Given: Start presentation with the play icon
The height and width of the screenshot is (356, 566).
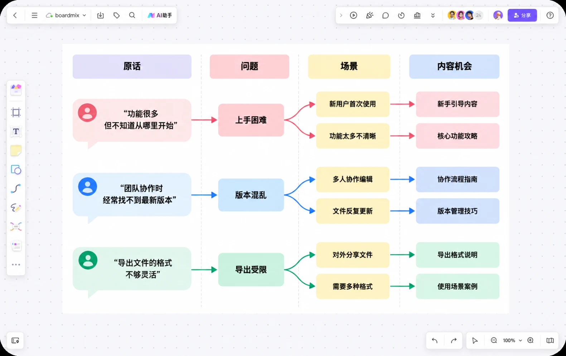Looking at the screenshot, I should (x=354, y=15).
